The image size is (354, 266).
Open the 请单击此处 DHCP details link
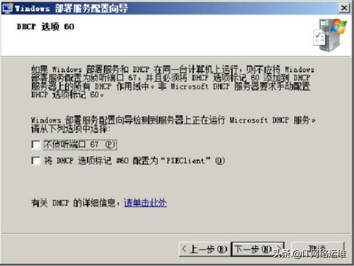click(145, 203)
